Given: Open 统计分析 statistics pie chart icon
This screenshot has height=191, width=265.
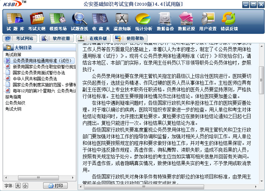Looking at the screenshot, I should tap(144, 21).
